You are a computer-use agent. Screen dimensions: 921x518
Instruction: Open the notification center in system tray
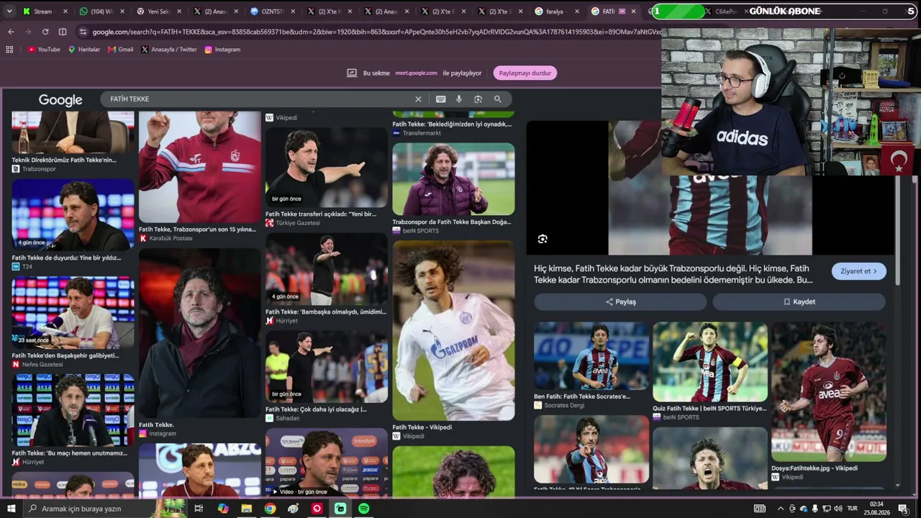click(902, 509)
